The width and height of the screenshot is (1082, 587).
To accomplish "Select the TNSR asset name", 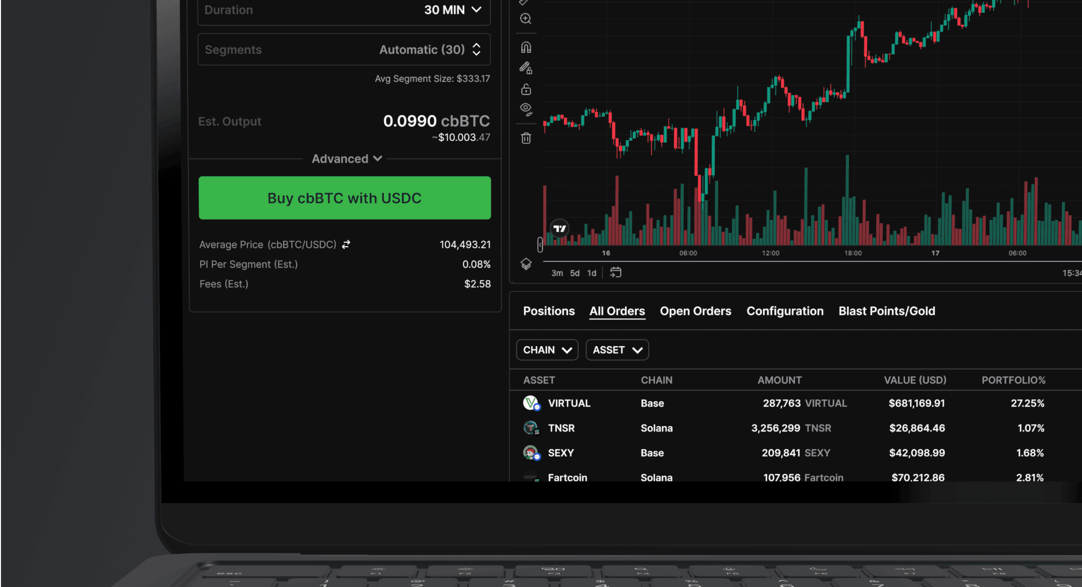I will point(561,428).
